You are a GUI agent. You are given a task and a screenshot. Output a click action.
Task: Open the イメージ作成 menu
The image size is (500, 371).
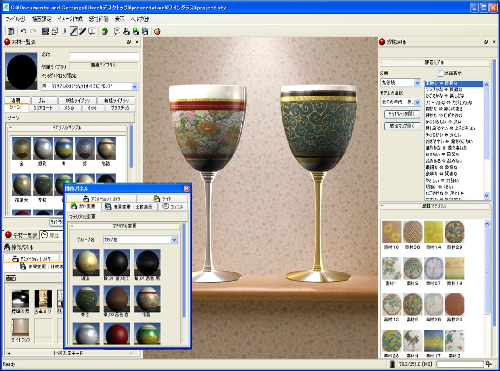tap(70, 19)
